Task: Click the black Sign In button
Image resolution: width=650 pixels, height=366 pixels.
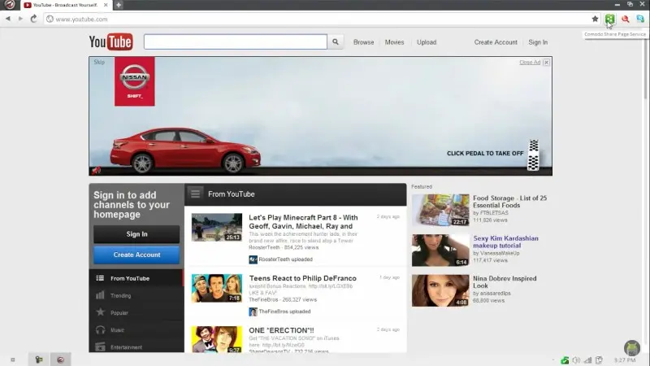Action: coord(136,234)
